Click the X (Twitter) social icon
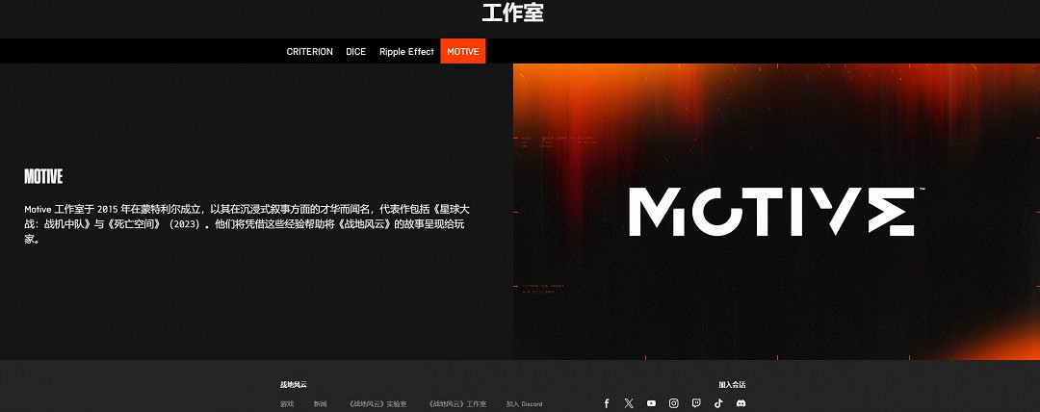The image size is (1040, 412). pyautogui.click(x=629, y=403)
